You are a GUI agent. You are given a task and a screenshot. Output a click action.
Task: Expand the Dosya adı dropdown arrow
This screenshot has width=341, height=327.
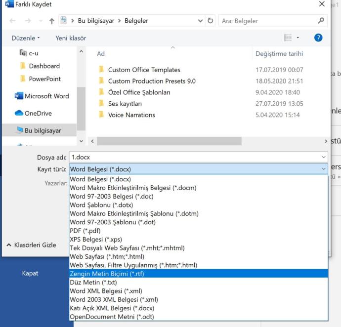pyautogui.click(x=323, y=157)
